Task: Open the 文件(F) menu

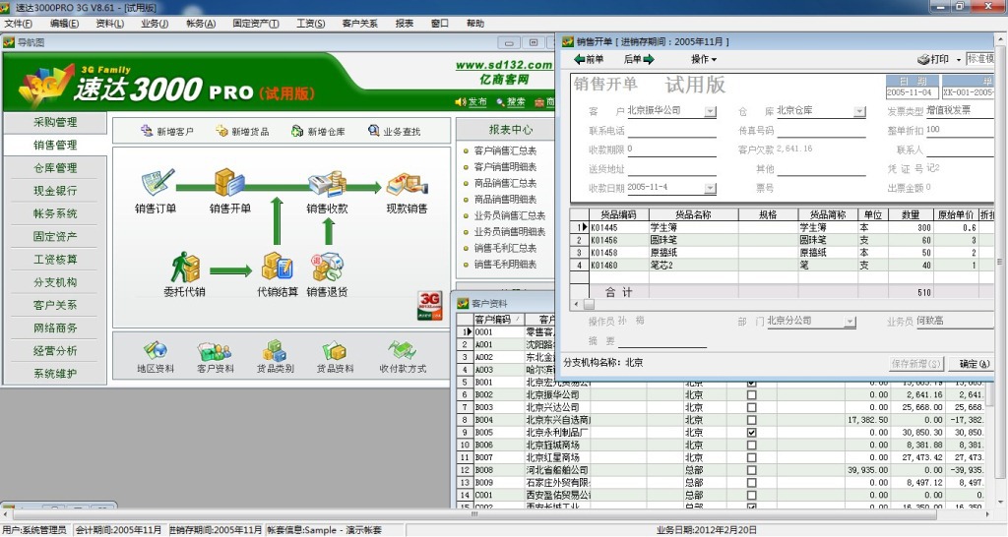Action: (x=18, y=24)
